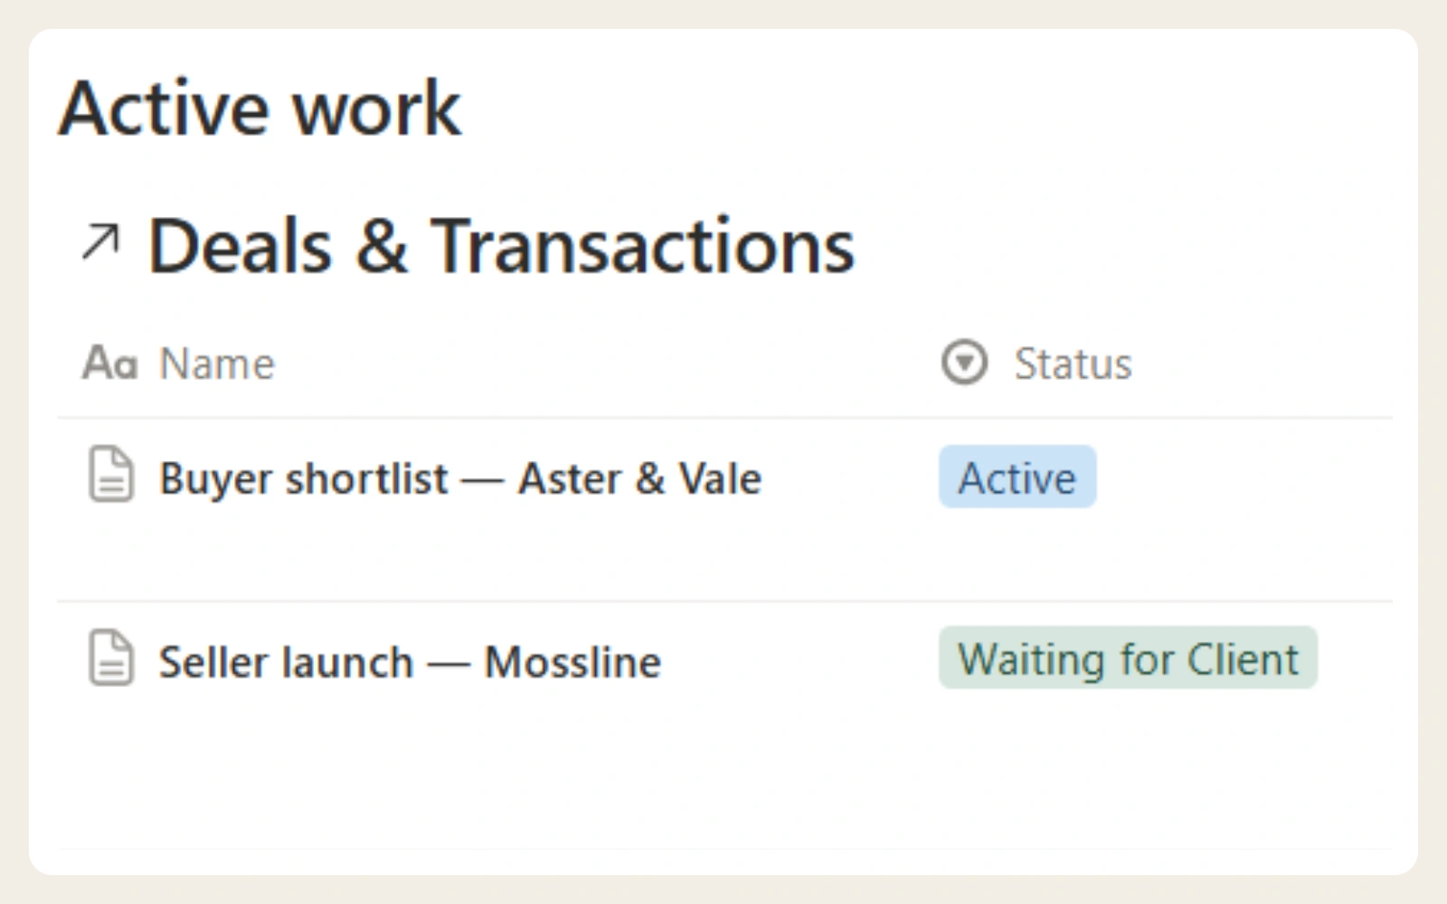Viewport: 1447px width, 904px height.
Task: Open the Active status tag dropdown
Action: click(1017, 476)
